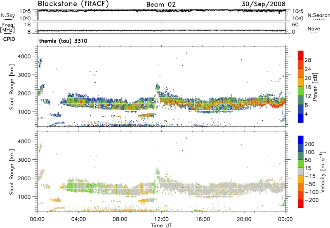
Task: Click the '1000' tick on the velocity panel axis
Action: (24, 197)
